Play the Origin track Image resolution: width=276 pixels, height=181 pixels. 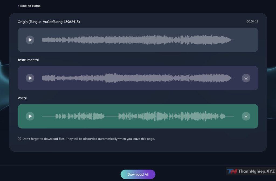[30, 40]
